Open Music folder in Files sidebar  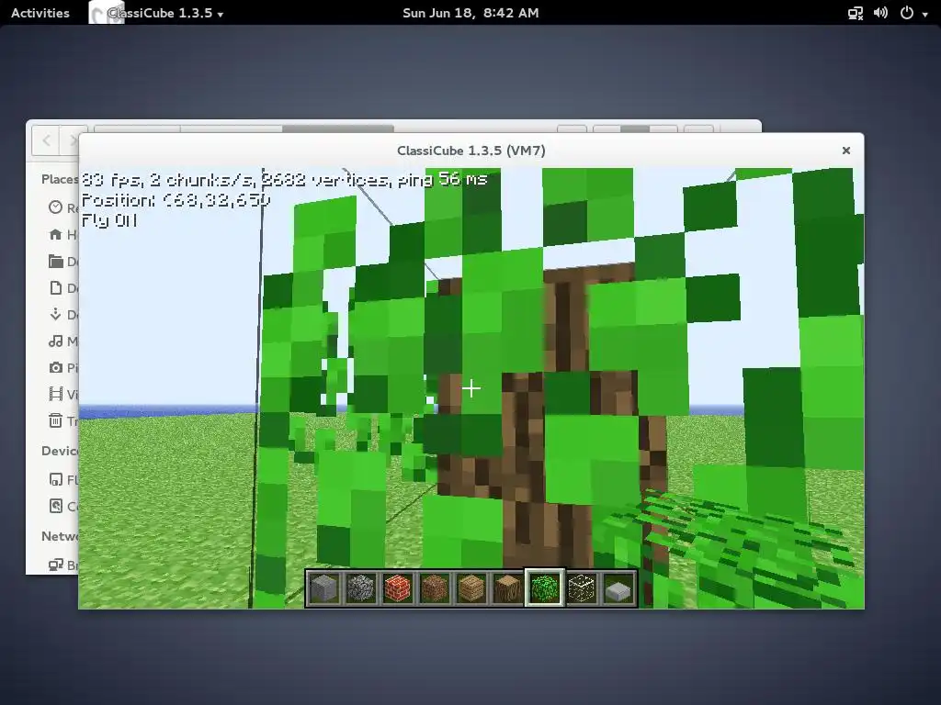[62, 341]
